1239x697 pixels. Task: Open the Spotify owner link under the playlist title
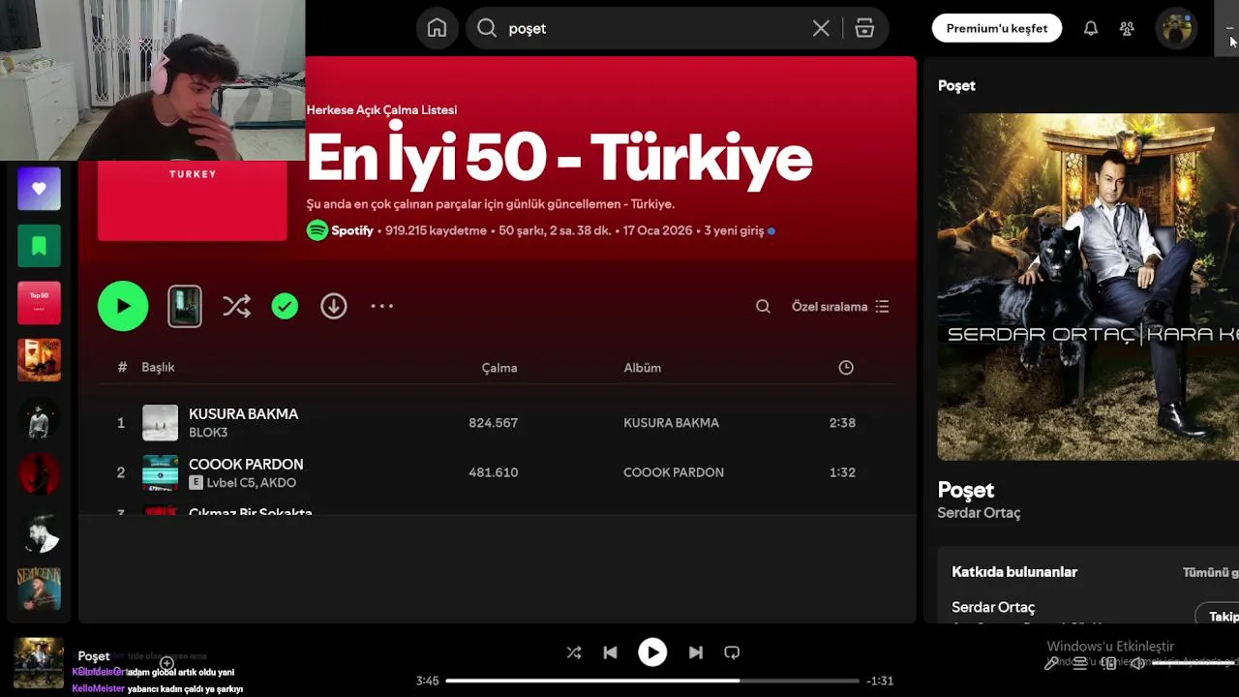pyautogui.click(x=351, y=230)
